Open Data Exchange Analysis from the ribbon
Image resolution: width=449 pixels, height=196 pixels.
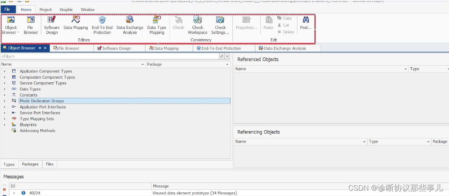tap(130, 25)
